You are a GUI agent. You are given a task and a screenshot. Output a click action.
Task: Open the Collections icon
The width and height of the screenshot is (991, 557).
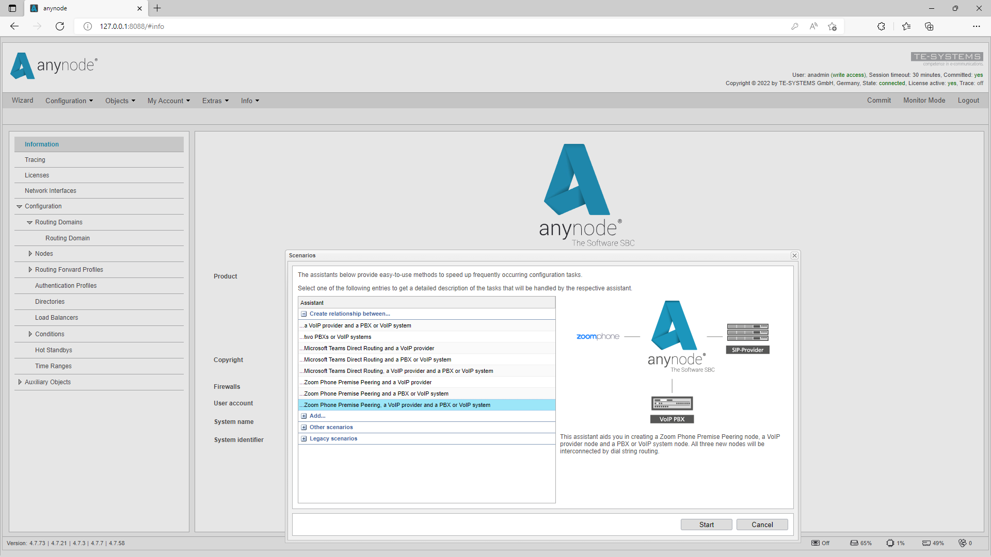tap(929, 26)
